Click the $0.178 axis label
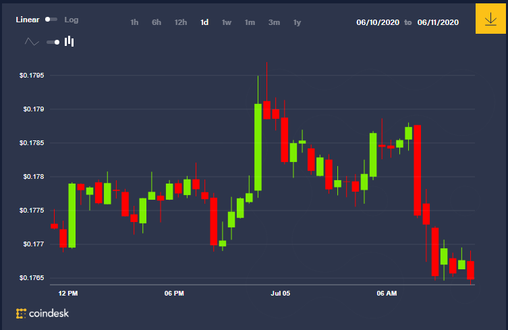508x330 pixels. pos(33,177)
